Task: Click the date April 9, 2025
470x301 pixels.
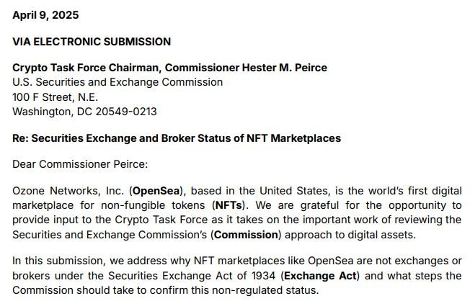Action: (x=45, y=15)
